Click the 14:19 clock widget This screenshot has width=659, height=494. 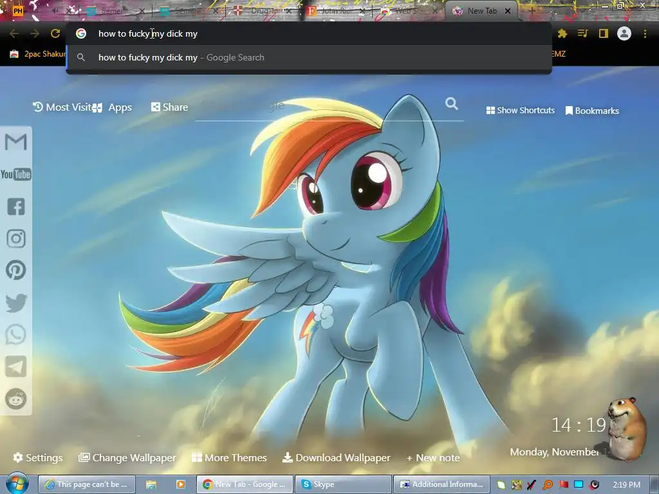point(579,425)
